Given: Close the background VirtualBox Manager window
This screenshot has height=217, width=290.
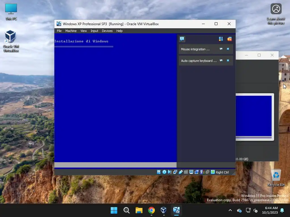Looking at the screenshot, I should [x=272, y=55].
